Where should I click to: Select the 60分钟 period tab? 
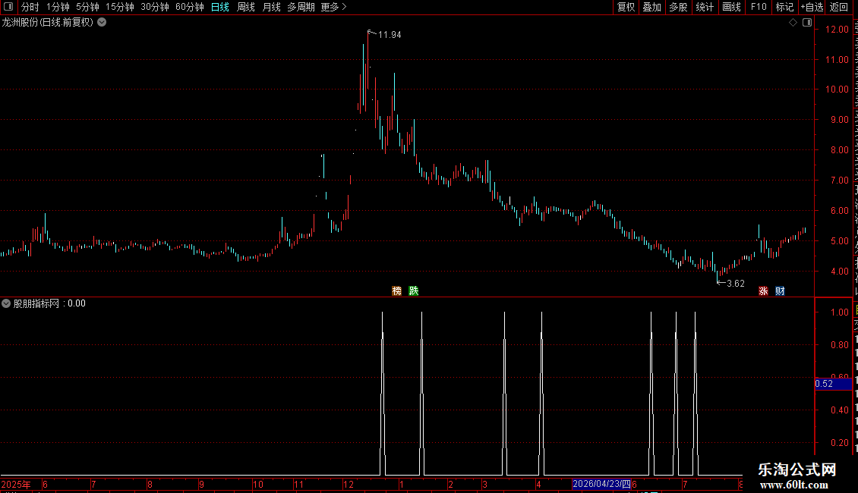point(189,7)
